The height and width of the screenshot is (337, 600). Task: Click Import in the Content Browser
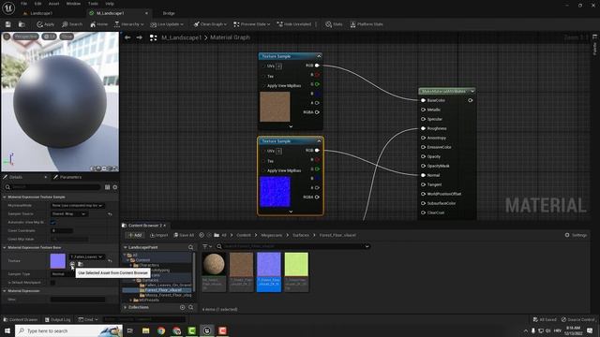[158, 235]
